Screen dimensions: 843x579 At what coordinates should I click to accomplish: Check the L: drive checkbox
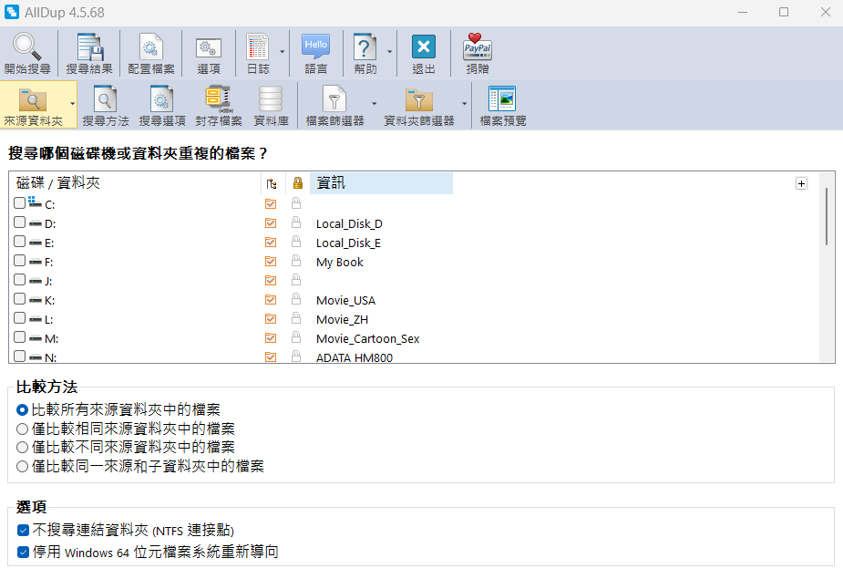(x=19, y=318)
